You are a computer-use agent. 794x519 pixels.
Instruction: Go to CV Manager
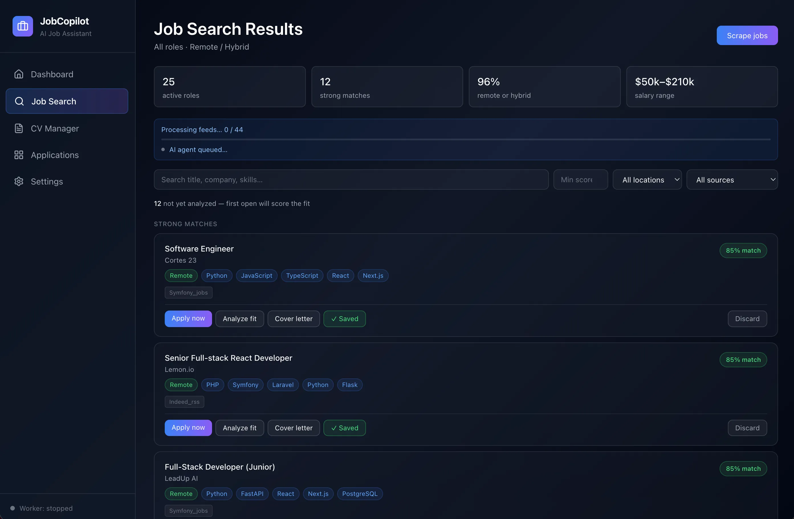(67, 129)
